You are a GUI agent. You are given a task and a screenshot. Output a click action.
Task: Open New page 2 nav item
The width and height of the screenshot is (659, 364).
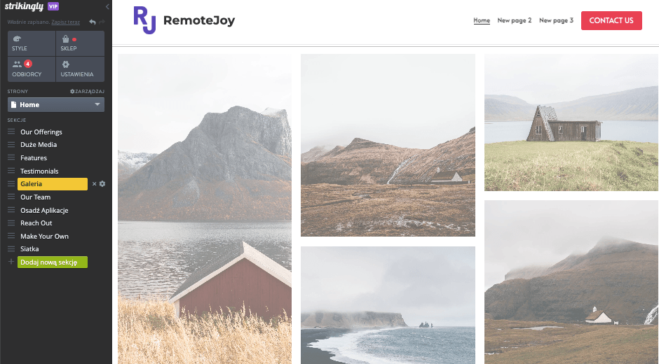click(515, 20)
